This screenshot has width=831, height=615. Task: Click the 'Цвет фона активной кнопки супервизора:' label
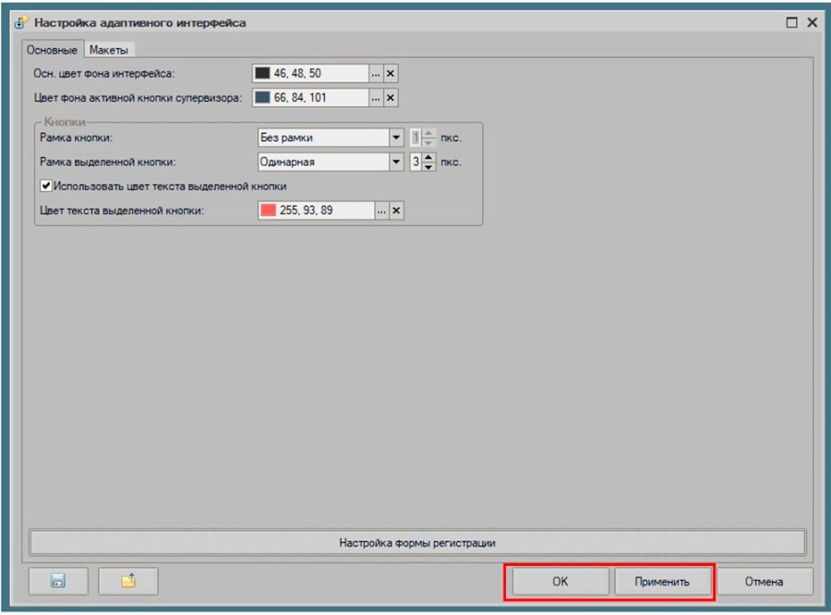138,98
